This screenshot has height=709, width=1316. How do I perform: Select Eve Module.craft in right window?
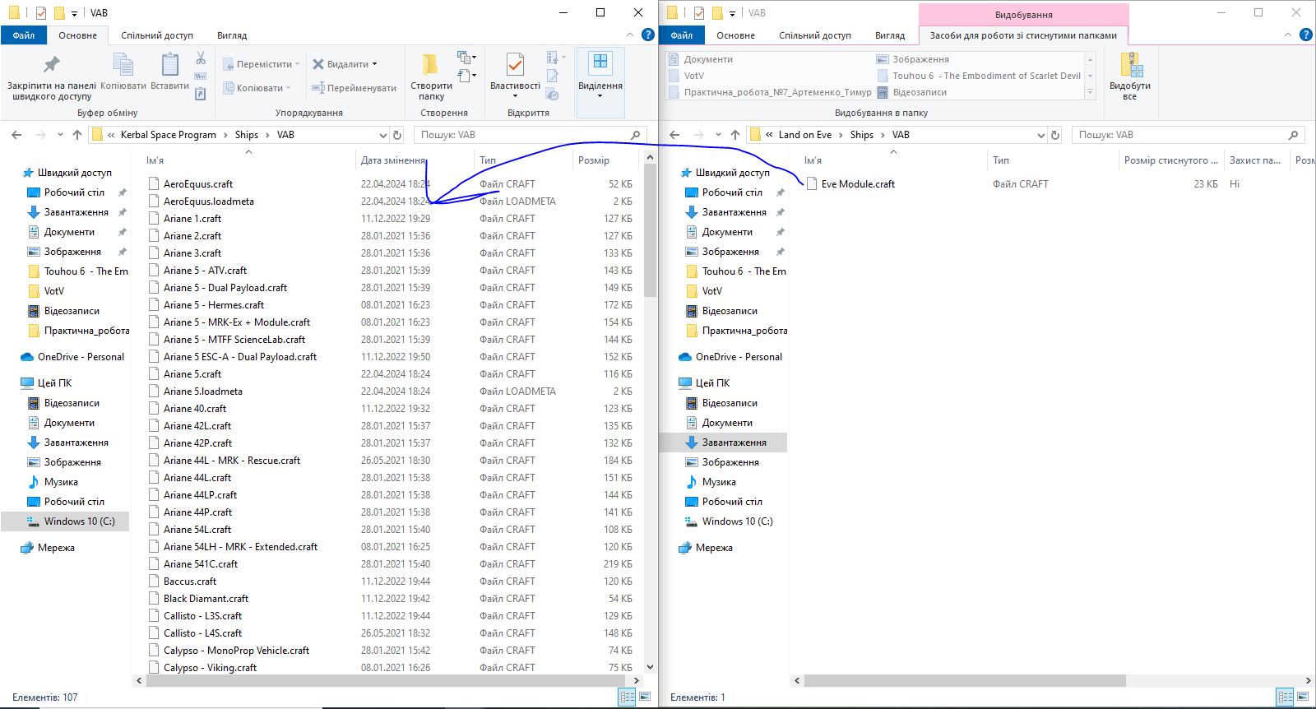click(858, 184)
